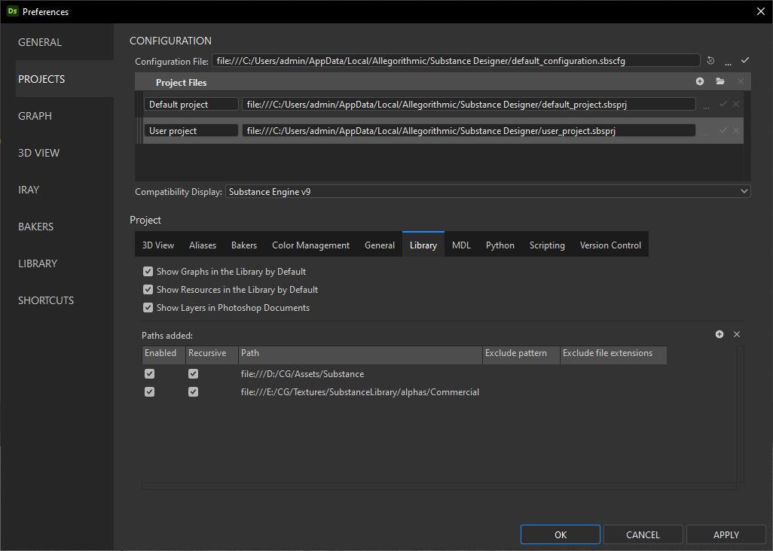The height and width of the screenshot is (551, 773).
Task: Switch to the Bakers project tab
Action: [244, 245]
